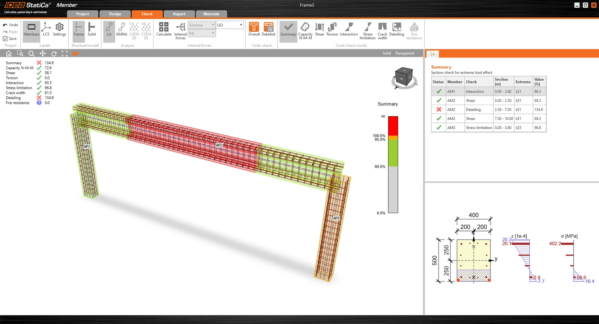Image resolution: width=599 pixels, height=324 pixels.
Task: Expand the My internal force dropdown
Action: (x=201, y=33)
